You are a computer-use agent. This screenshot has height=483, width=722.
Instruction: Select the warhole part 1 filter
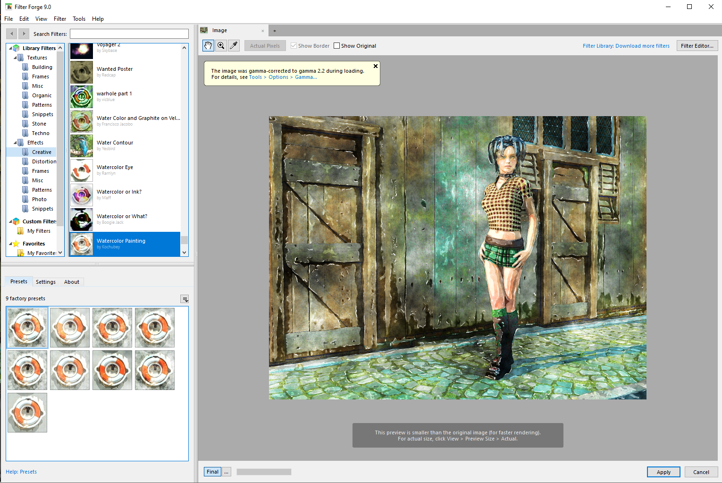tap(125, 97)
